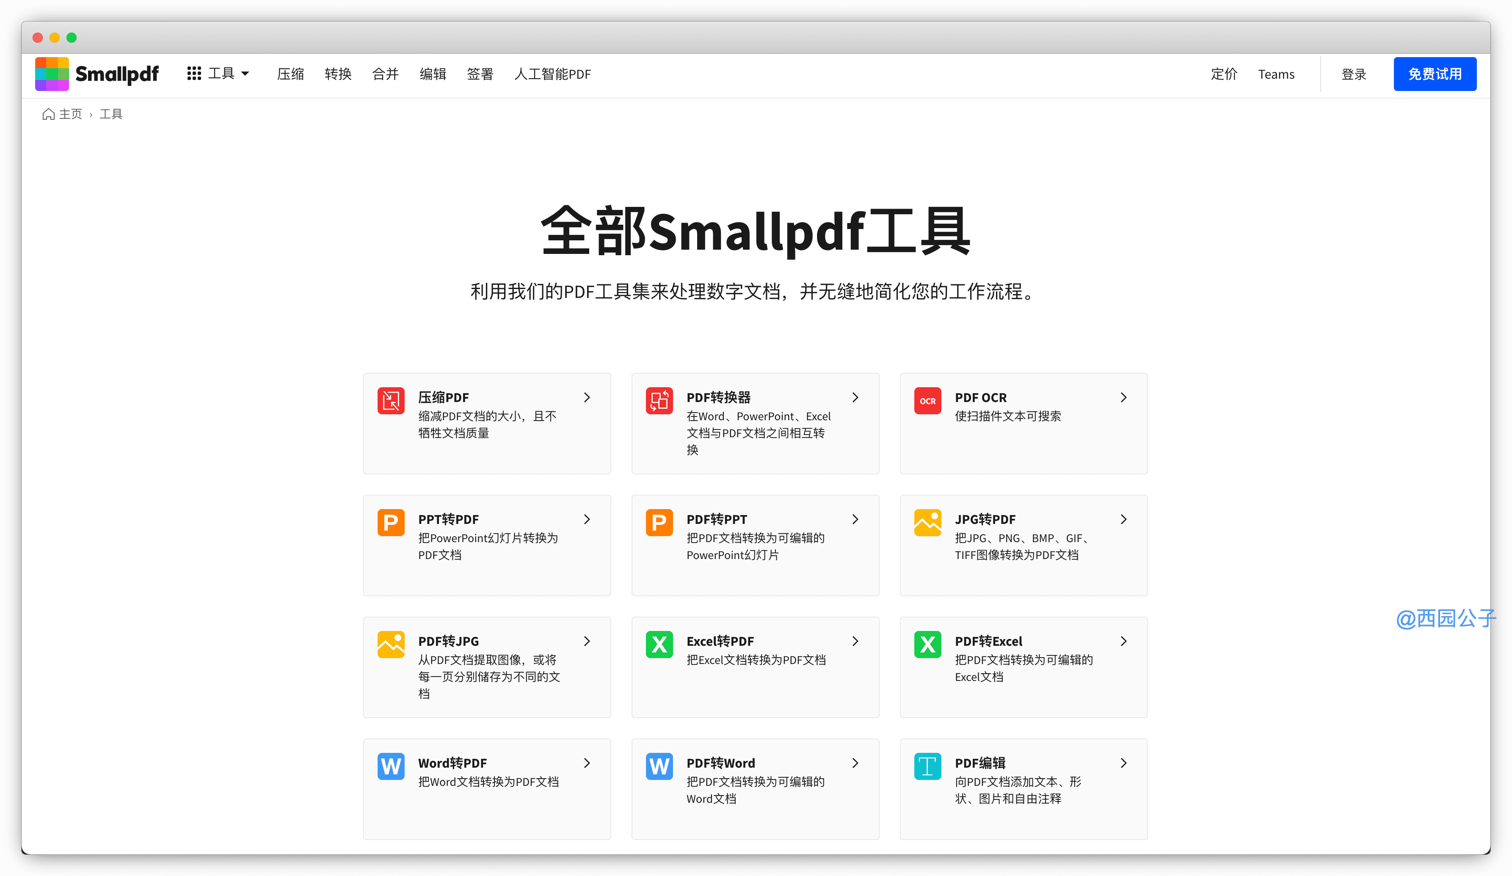Click the green X icon for PDF转Excel

(x=927, y=645)
